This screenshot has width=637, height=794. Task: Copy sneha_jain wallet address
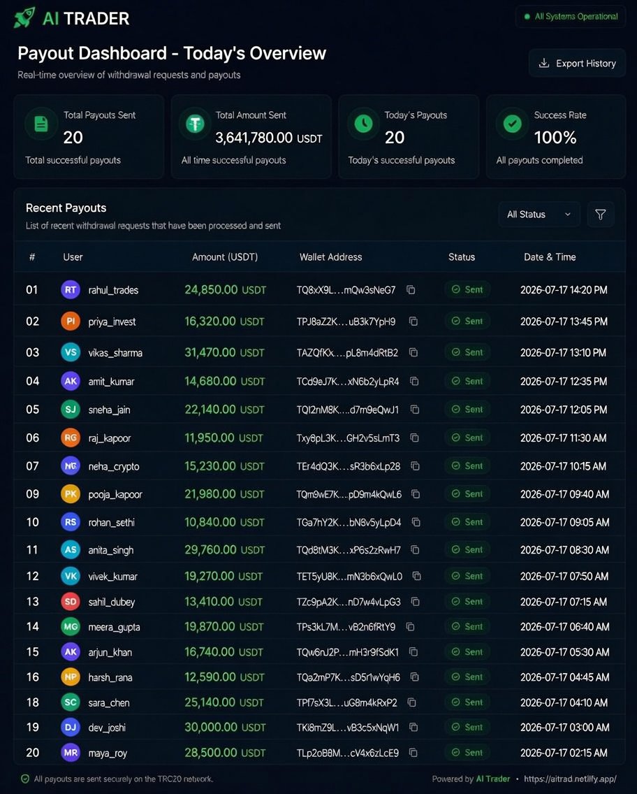pos(415,410)
